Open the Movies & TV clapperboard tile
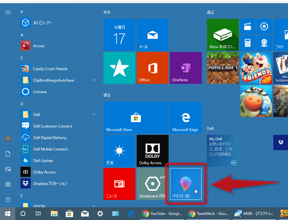The image size is (288, 220). pyautogui.click(x=247, y=26)
